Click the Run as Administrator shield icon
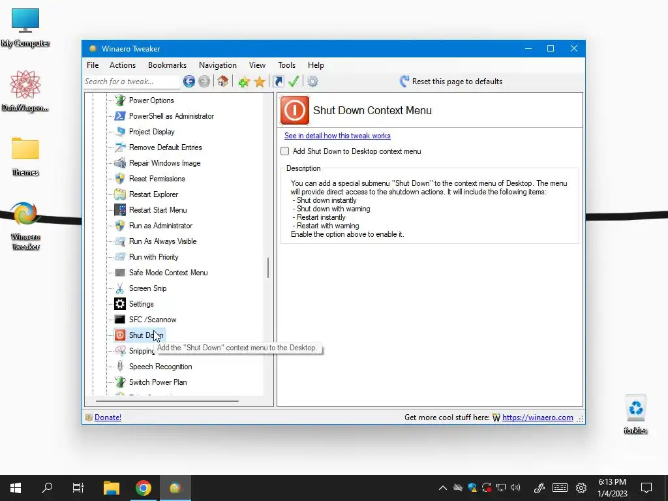The height and width of the screenshot is (501, 668). pos(120,225)
